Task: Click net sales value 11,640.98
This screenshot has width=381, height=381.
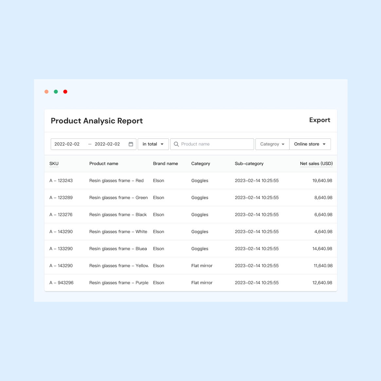Action: 323,265
